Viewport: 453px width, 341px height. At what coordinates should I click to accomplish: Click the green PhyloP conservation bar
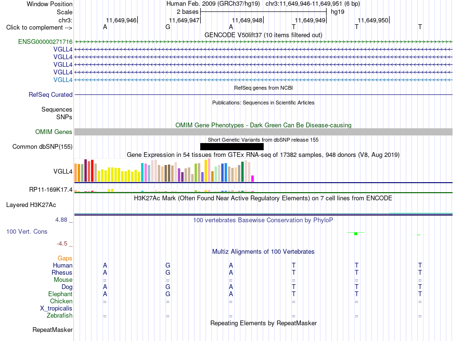click(356, 234)
